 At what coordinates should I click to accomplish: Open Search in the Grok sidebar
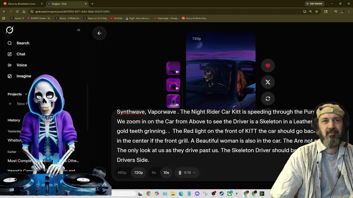click(18, 43)
